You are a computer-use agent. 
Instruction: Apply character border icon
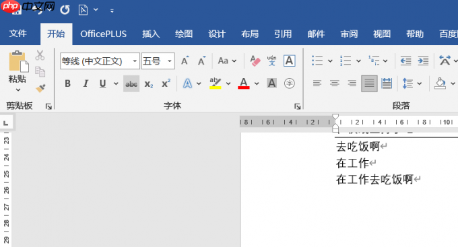[289, 61]
